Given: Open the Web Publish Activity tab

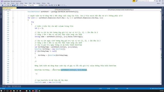Looking at the screenshot, I should pyautogui.click(x=16, y=86).
